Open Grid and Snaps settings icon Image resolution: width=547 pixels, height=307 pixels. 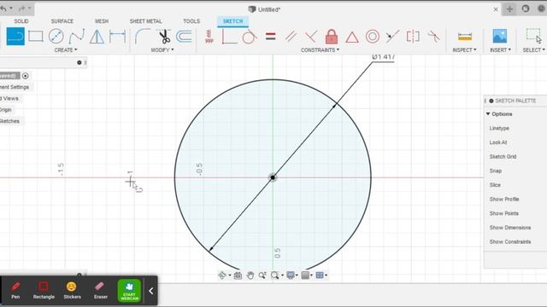[x=305, y=275]
